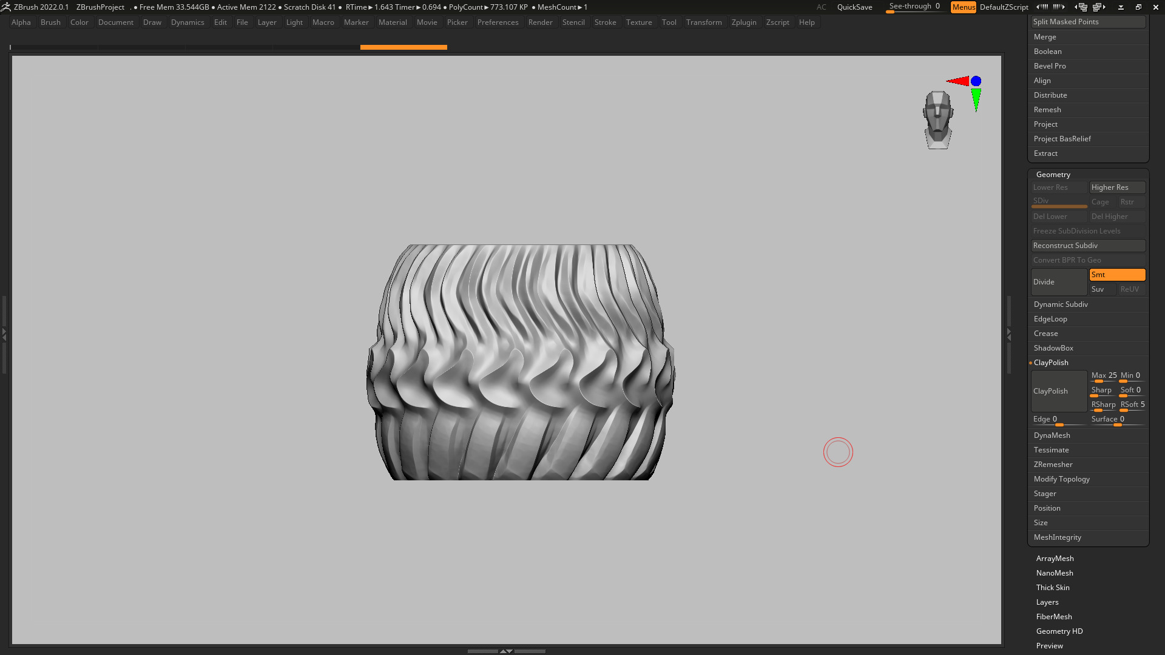
Task: Open the Brush menu
Action: (x=50, y=22)
